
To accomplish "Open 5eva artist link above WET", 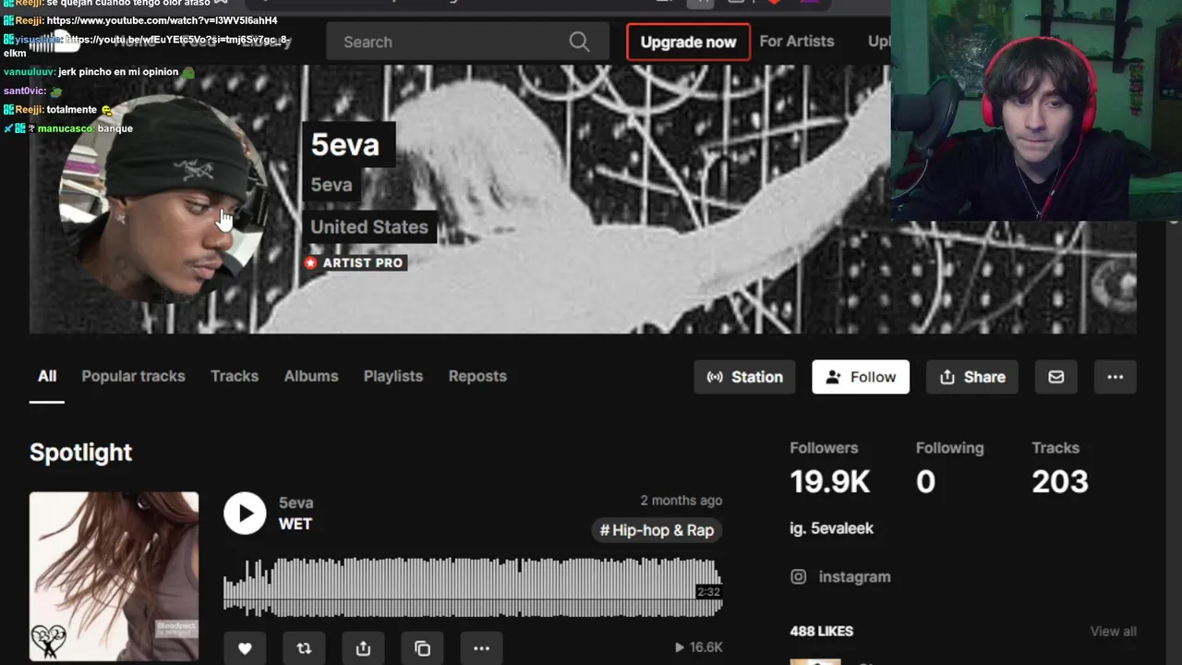I will point(296,502).
